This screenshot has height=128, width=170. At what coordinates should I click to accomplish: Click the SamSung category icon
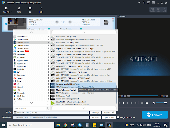click(x=15, y=75)
